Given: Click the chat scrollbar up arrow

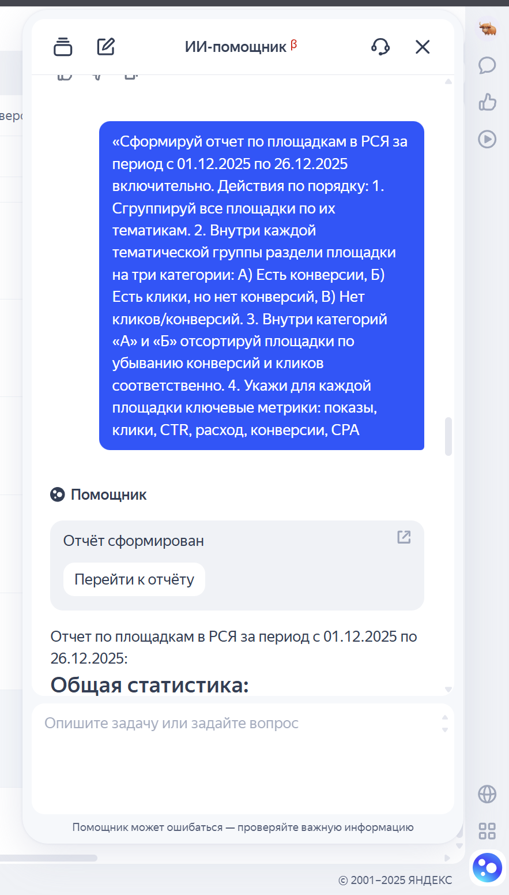Looking at the screenshot, I should click(448, 82).
